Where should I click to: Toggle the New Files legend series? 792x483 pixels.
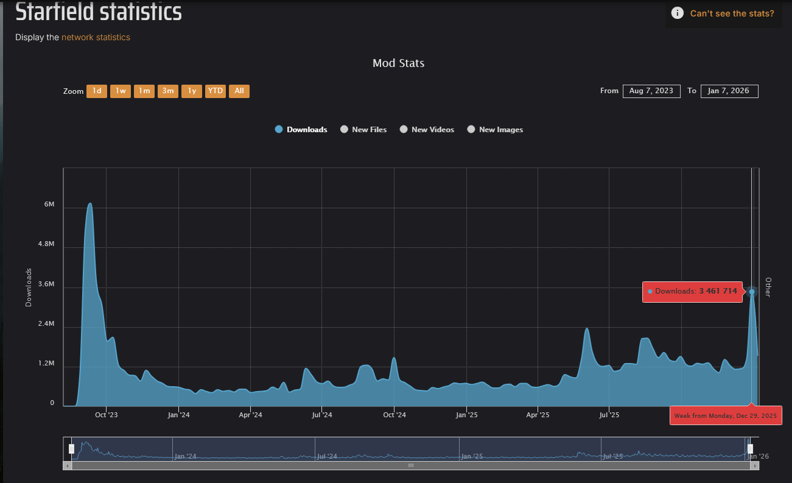click(x=363, y=129)
